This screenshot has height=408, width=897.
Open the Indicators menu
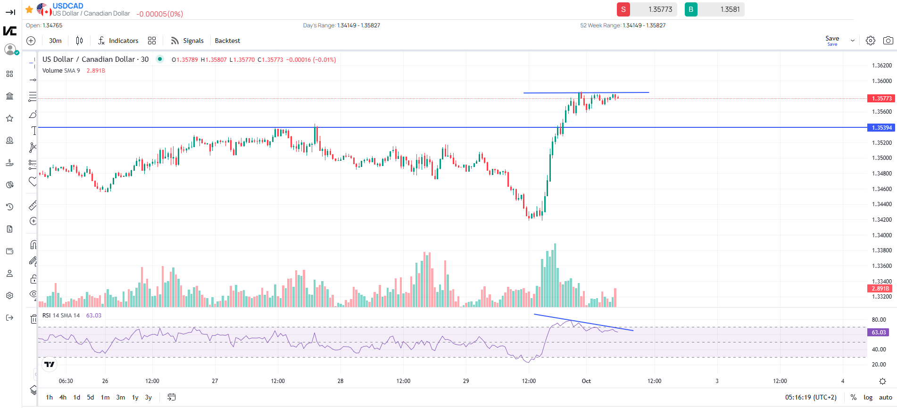tap(118, 41)
